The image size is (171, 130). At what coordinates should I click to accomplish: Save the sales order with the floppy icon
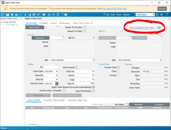click(x=8, y=15)
